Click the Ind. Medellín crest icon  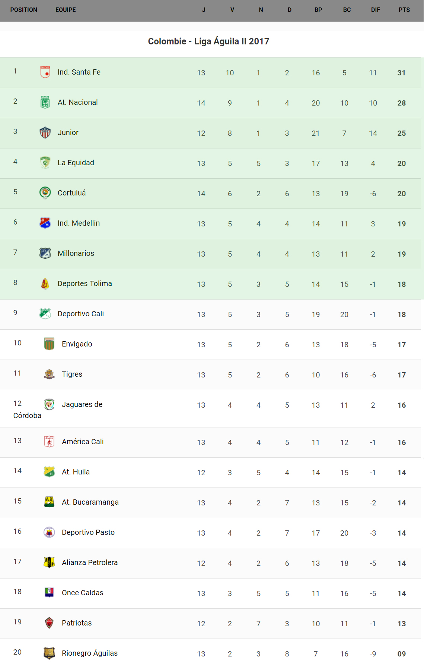pyautogui.click(x=45, y=223)
